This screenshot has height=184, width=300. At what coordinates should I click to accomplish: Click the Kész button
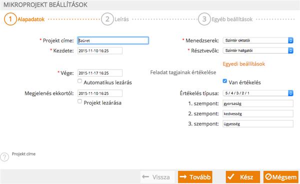(x=243, y=177)
